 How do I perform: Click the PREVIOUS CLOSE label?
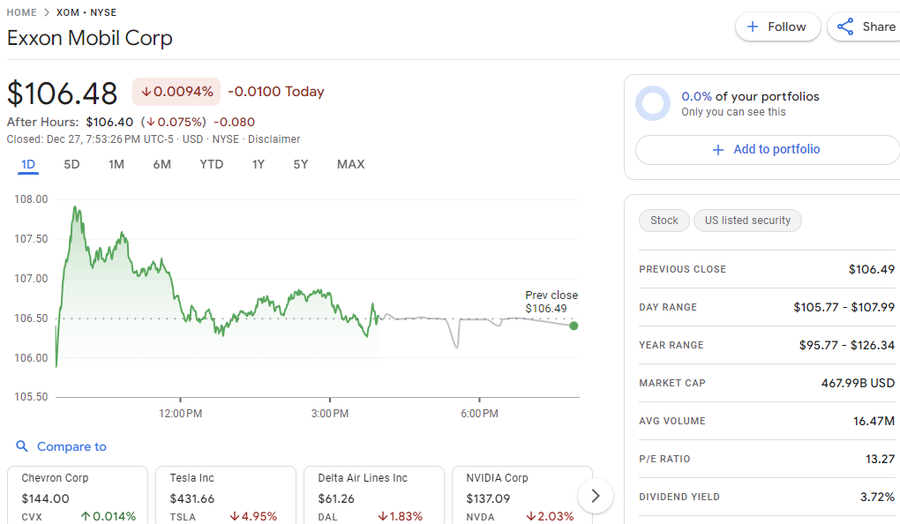tap(682, 269)
